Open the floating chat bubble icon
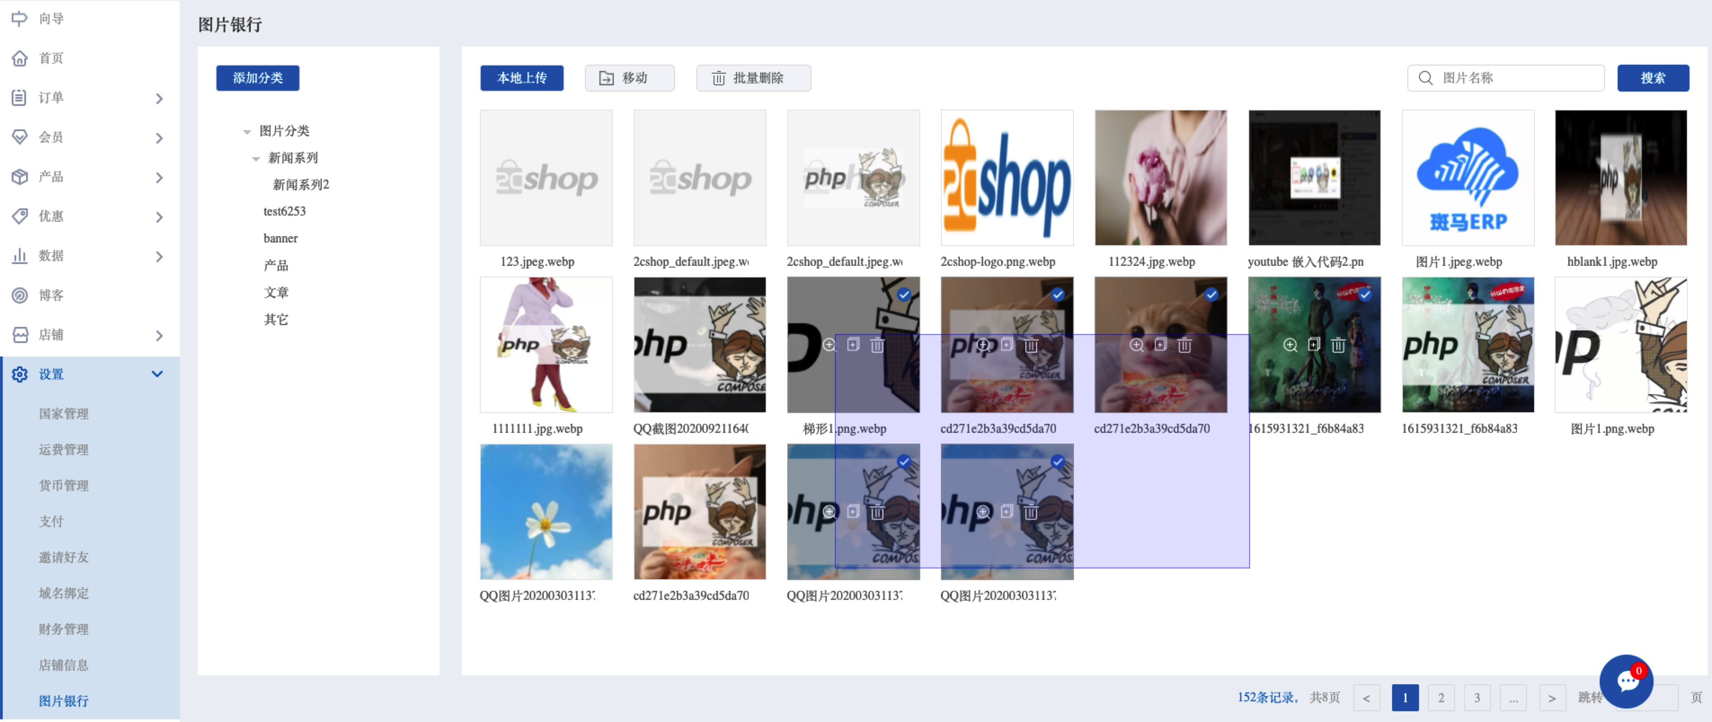 pos(1626,682)
